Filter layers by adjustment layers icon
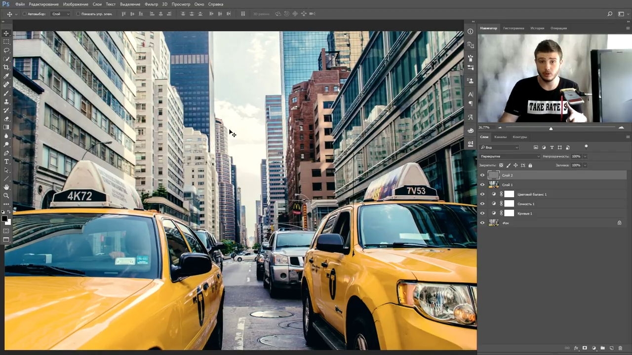The image size is (632, 355). click(544, 147)
